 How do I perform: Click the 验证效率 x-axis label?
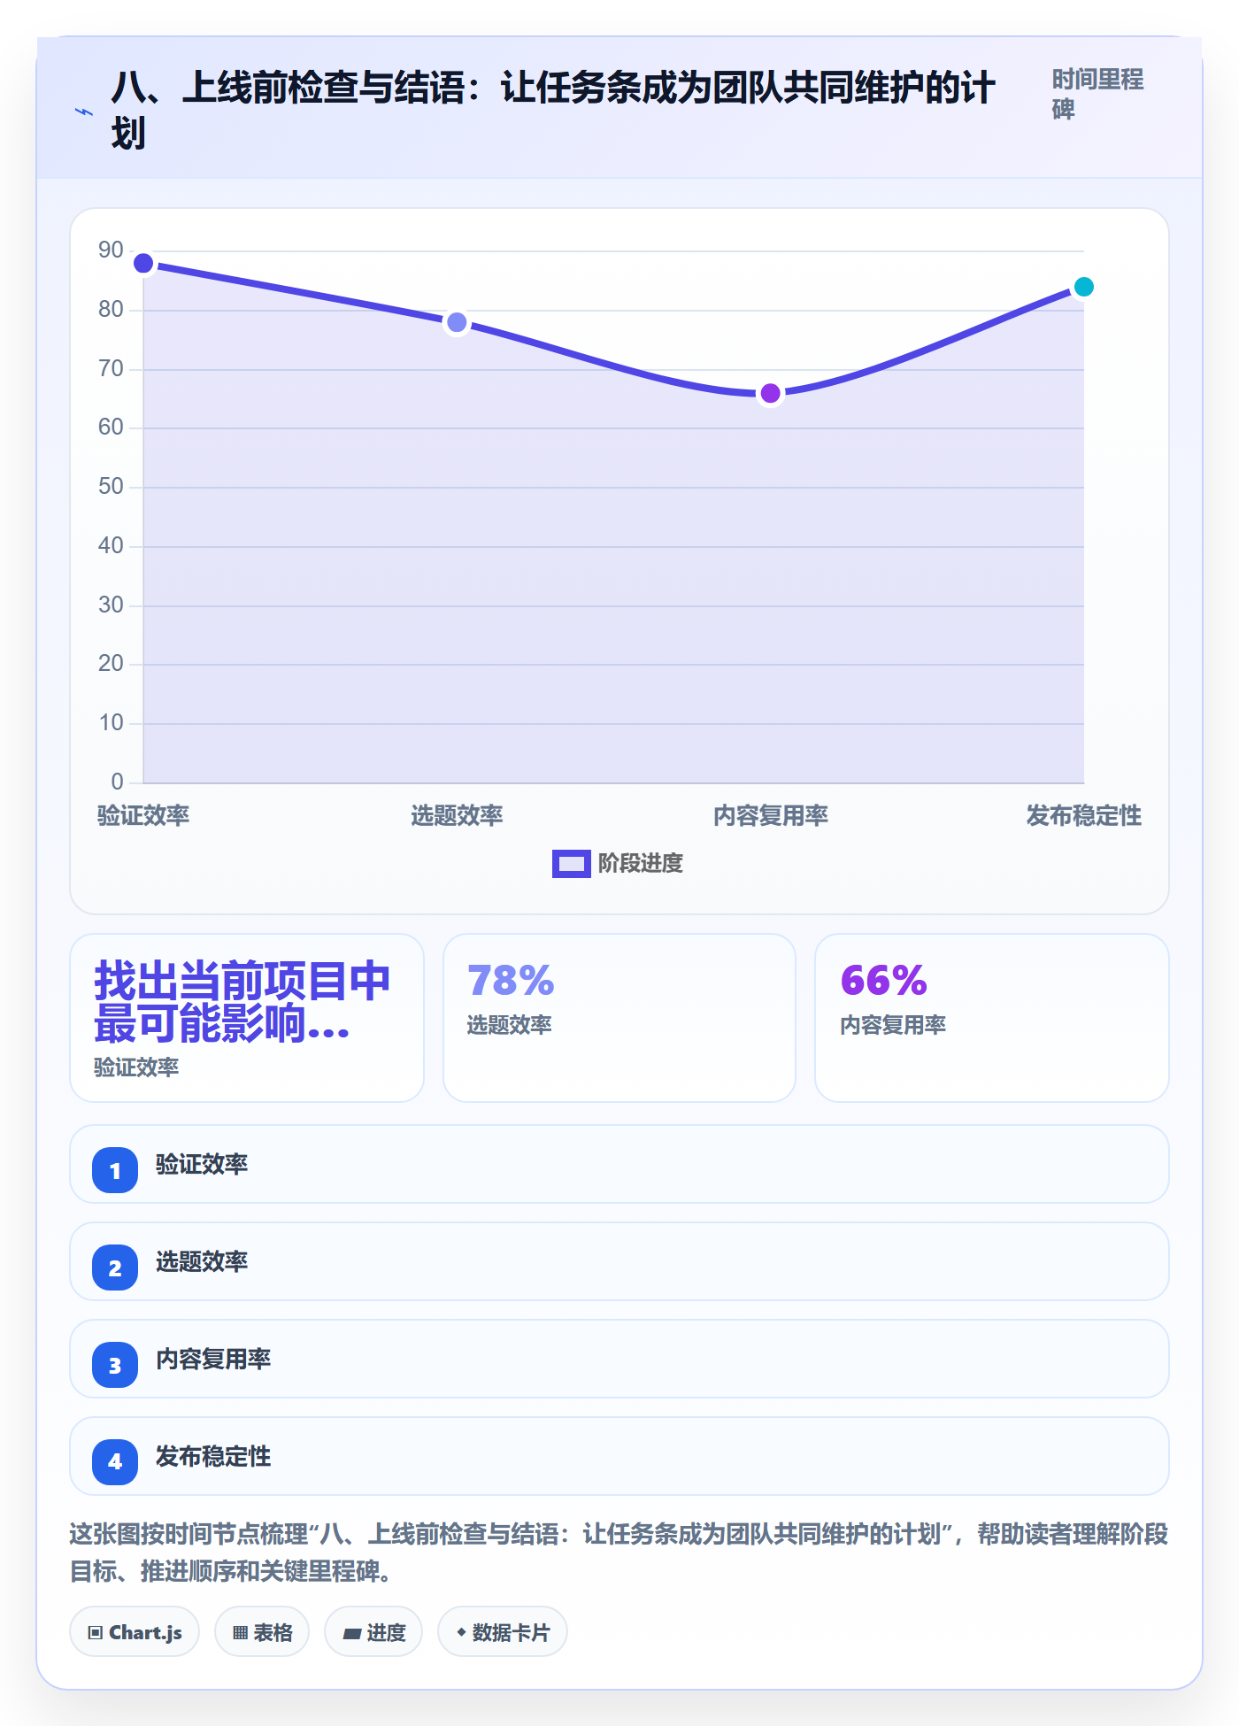(x=143, y=815)
